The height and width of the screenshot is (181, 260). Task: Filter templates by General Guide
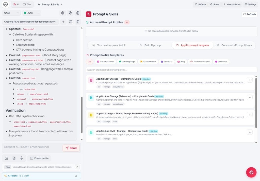click(105, 62)
